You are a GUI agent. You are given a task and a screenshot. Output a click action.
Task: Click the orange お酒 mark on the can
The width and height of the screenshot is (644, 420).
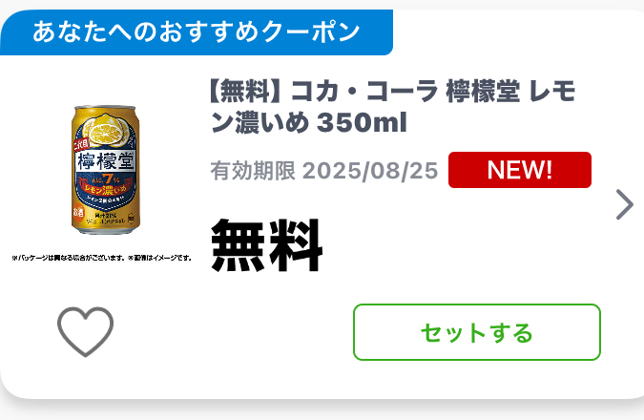pos(78,212)
